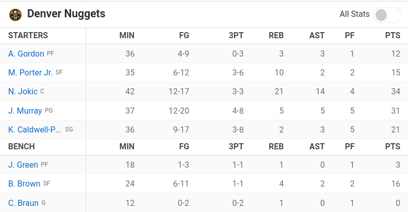
Task: Click K. Caldwell-P… player name
Action: pyautogui.click(x=35, y=129)
